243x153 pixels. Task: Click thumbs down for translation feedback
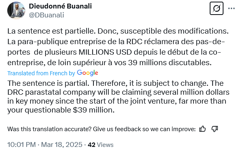coord(215,129)
